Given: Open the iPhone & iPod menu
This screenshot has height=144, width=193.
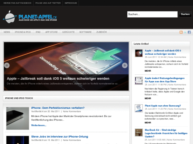Looking at the screenshot, I should 23,32.
